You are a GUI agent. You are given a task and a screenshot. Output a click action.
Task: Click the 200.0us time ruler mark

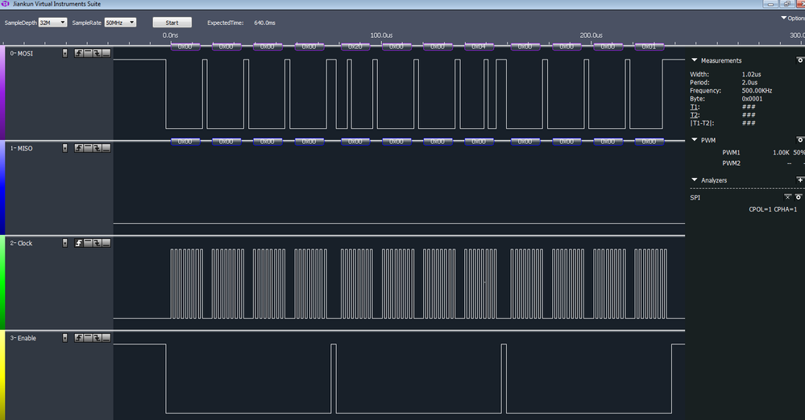click(591, 35)
